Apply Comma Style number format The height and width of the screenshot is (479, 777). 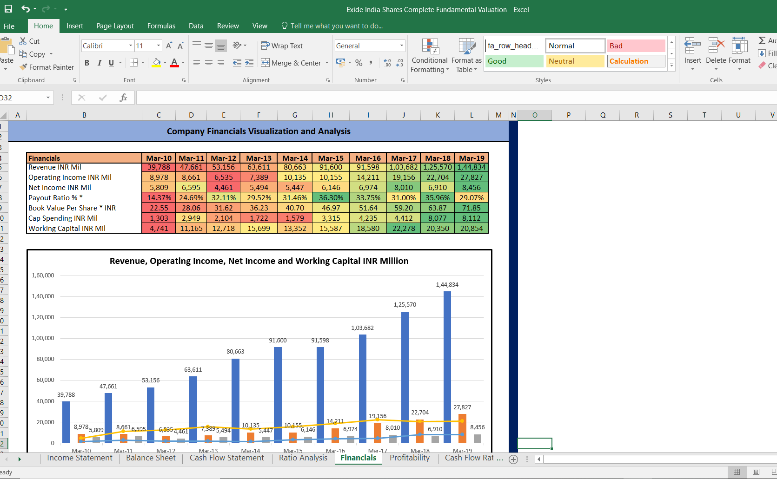coord(371,62)
